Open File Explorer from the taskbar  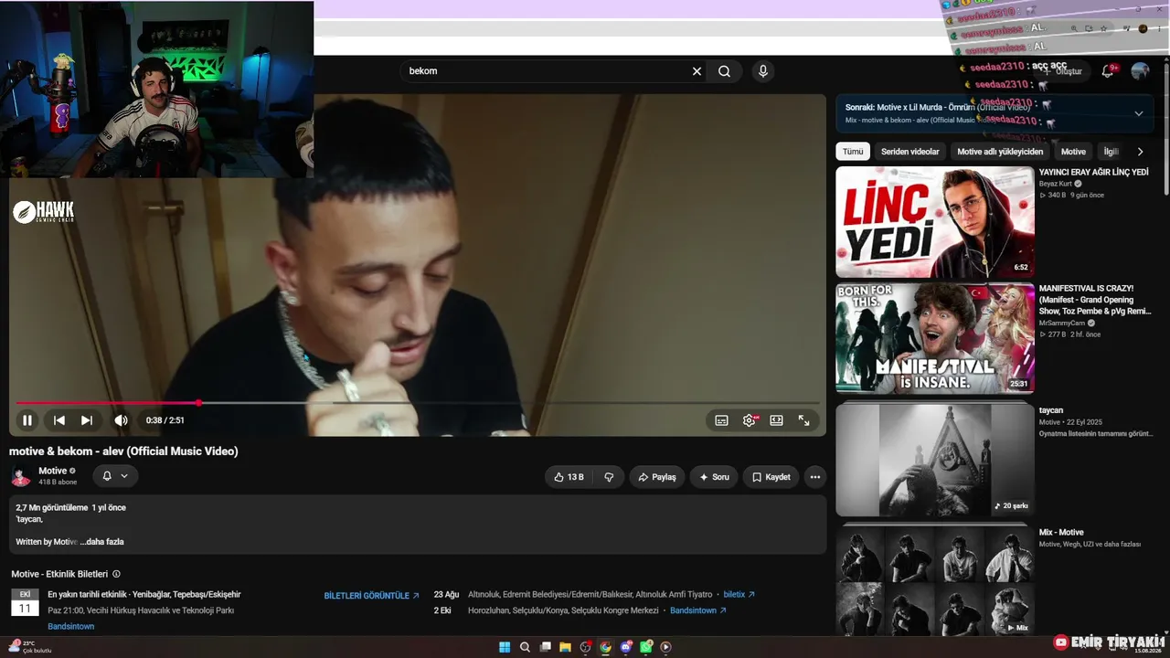click(566, 647)
